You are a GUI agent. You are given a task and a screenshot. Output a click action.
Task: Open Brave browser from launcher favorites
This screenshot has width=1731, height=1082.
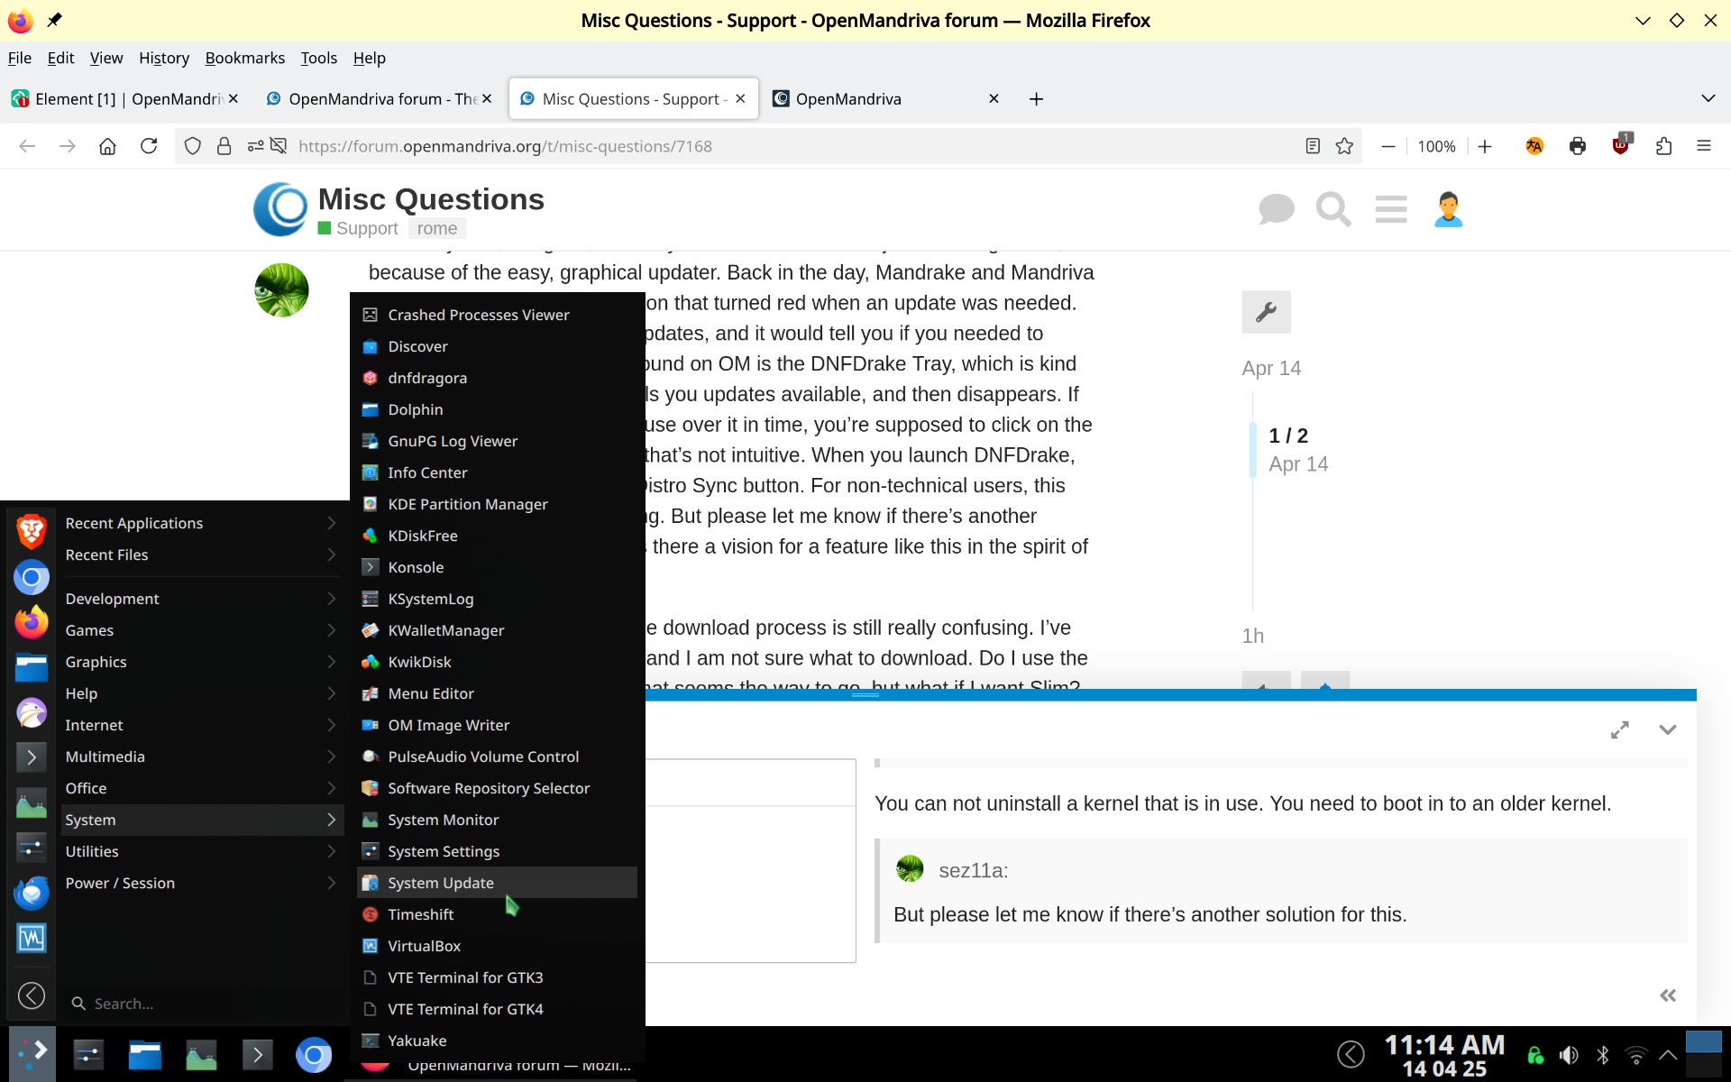32,531
